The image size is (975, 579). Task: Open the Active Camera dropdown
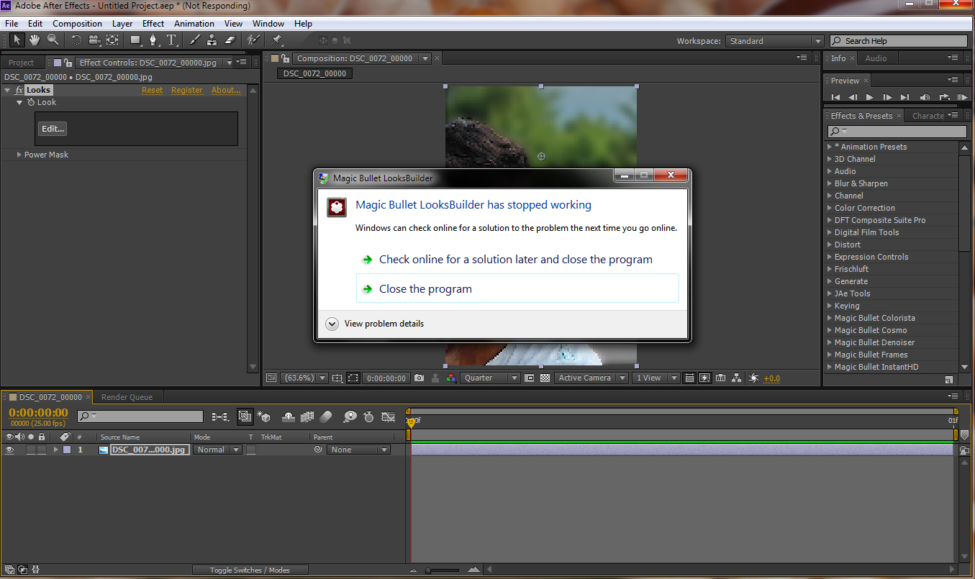(591, 378)
